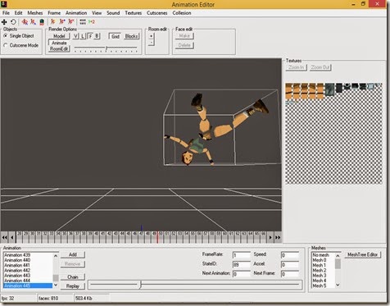Toggle the F render option
Screen dimensions: 390x306
[x=90, y=36]
